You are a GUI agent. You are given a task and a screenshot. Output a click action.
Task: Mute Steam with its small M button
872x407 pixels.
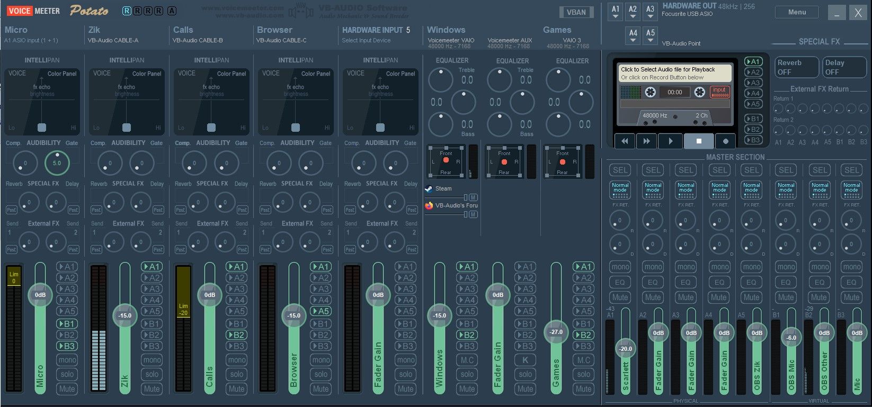click(x=473, y=197)
